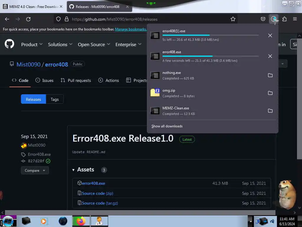Open the Projects tab
Screen dimensions: 302x227
(137, 80)
